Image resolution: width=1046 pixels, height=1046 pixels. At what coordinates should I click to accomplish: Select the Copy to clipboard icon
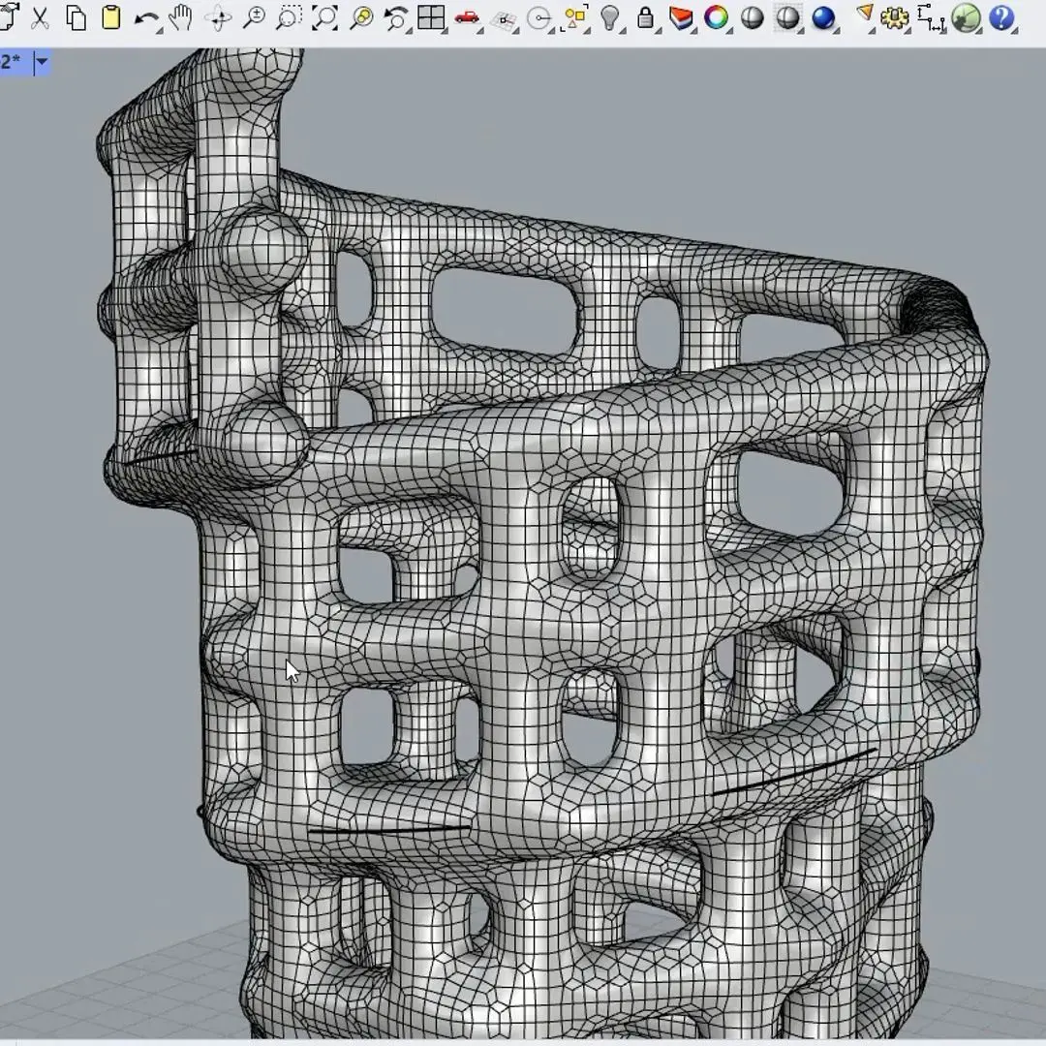[76, 18]
